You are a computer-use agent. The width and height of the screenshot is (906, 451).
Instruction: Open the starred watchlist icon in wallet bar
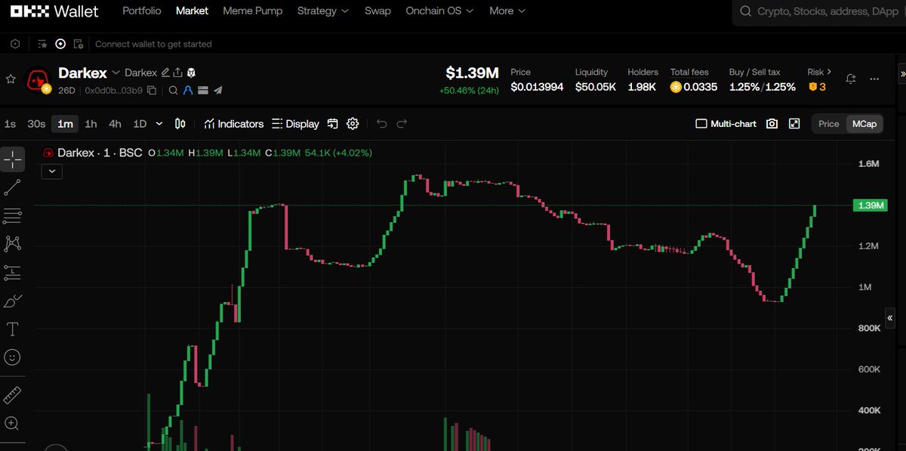42,44
